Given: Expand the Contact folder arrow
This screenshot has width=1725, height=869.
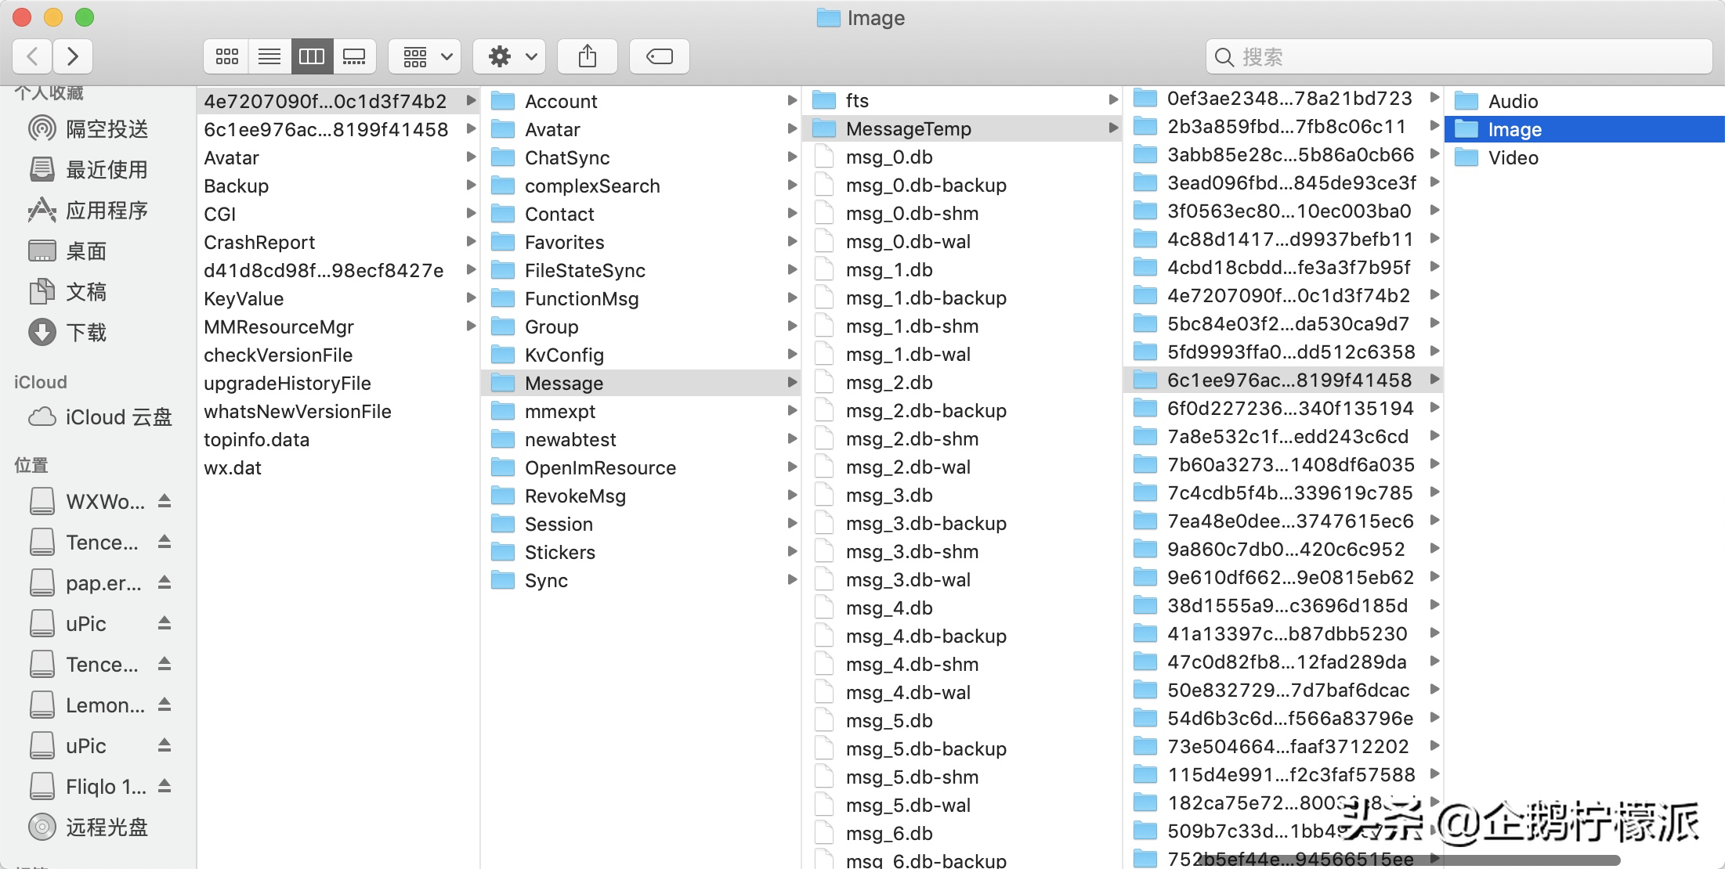Looking at the screenshot, I should click(792, 214).
